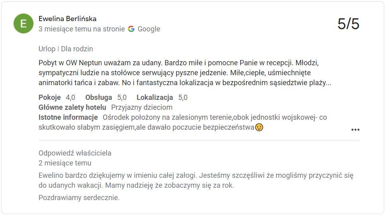This screenshot has width=385, height=216.
Task: Click the 5/5 overall rating score
Action: coord(348,24)
